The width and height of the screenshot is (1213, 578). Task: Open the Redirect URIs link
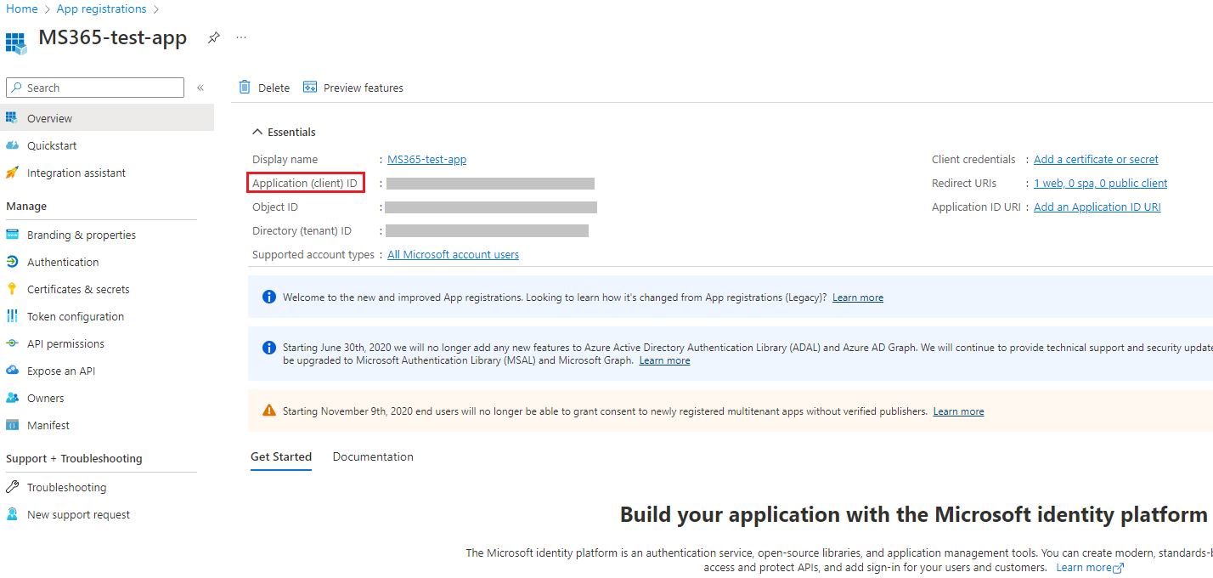point(1100,183)
